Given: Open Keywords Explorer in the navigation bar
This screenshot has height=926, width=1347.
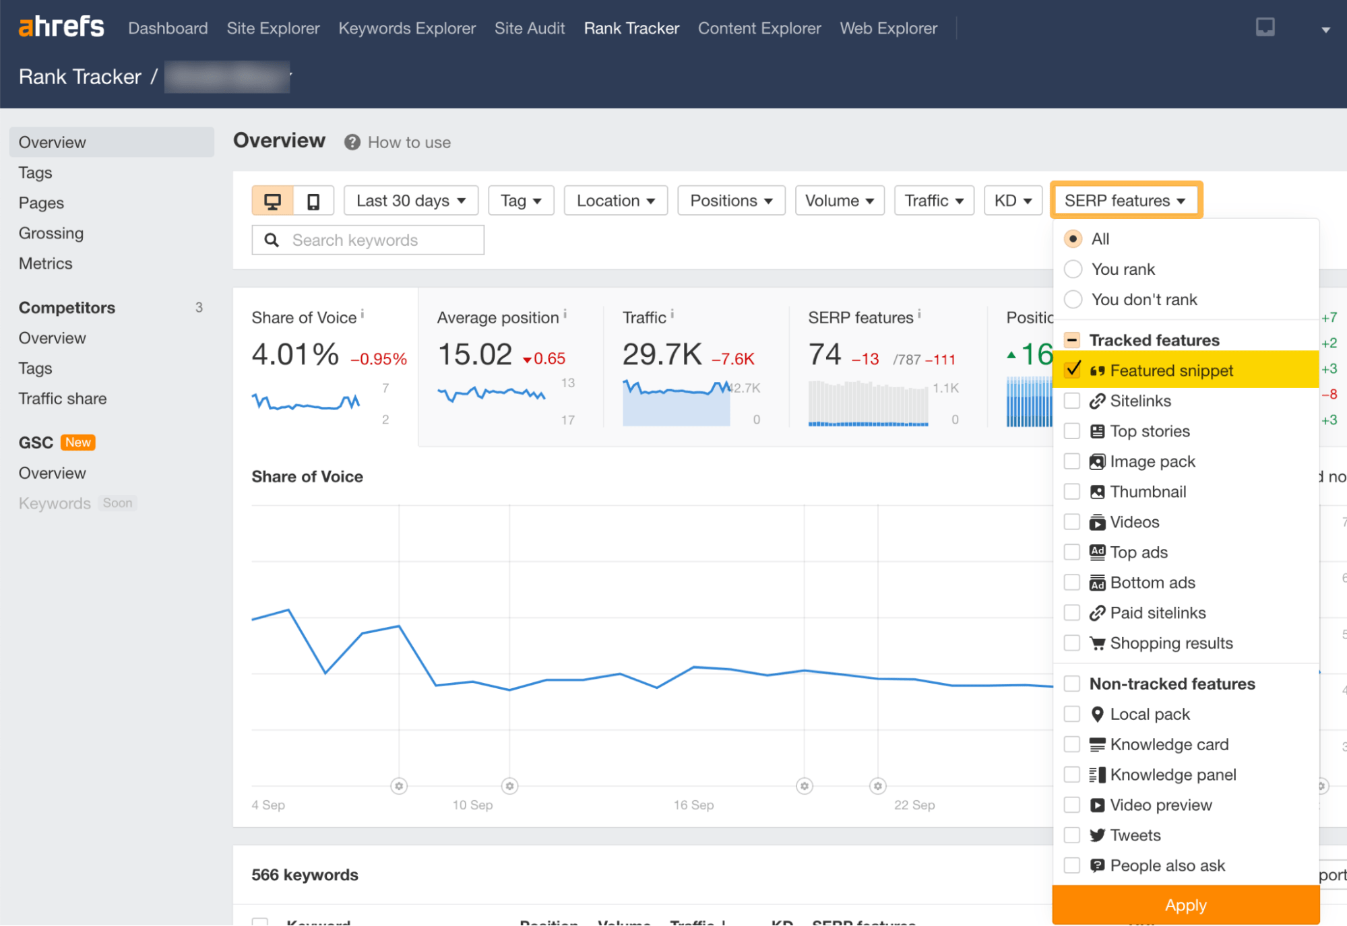Looking at the screenshot, I should [406, 28].
